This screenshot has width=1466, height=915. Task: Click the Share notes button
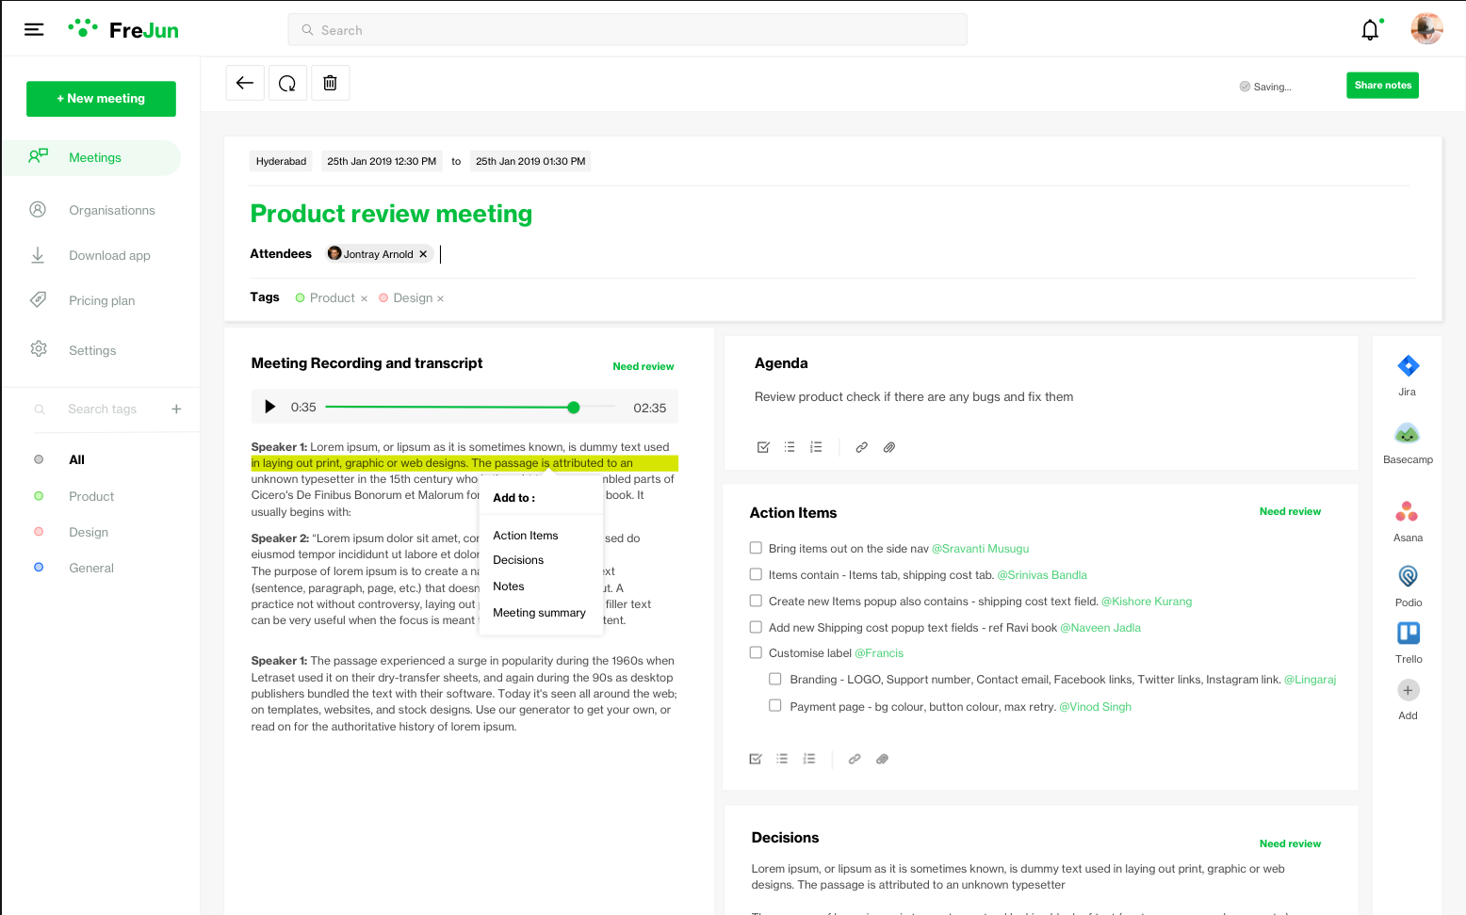1382,86
